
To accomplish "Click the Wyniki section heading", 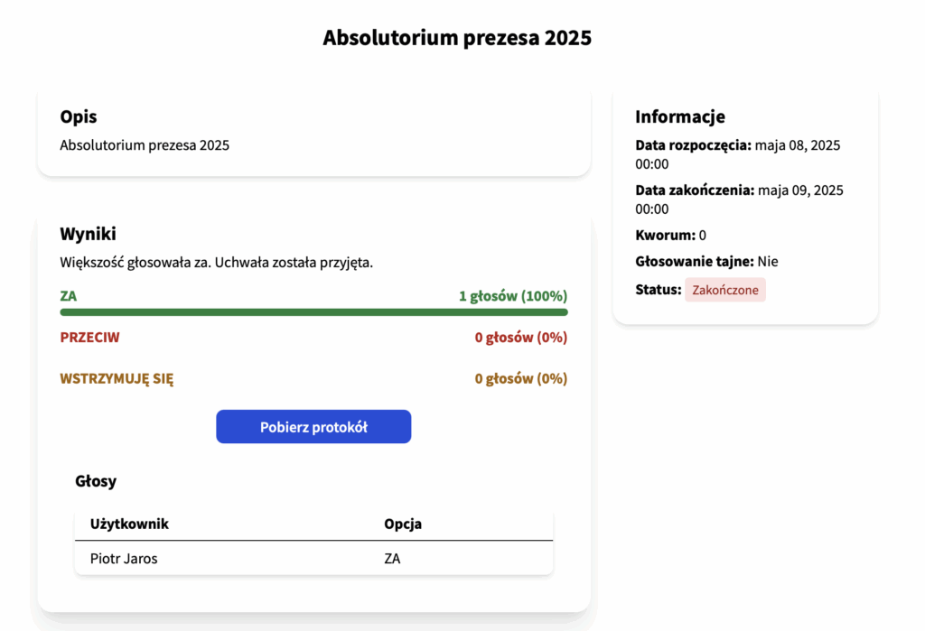I will click(x=88, y=234).
